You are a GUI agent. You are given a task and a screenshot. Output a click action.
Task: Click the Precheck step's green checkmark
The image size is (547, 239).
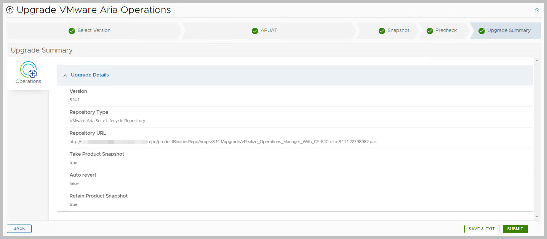[430, 31]
